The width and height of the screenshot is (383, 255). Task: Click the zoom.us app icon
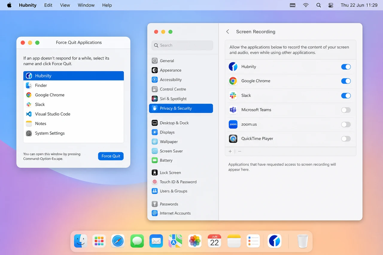(233, 124)
